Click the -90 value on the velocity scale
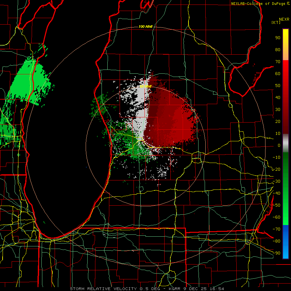The height and width of the screenshot is (291, 291). pos(276,253)
